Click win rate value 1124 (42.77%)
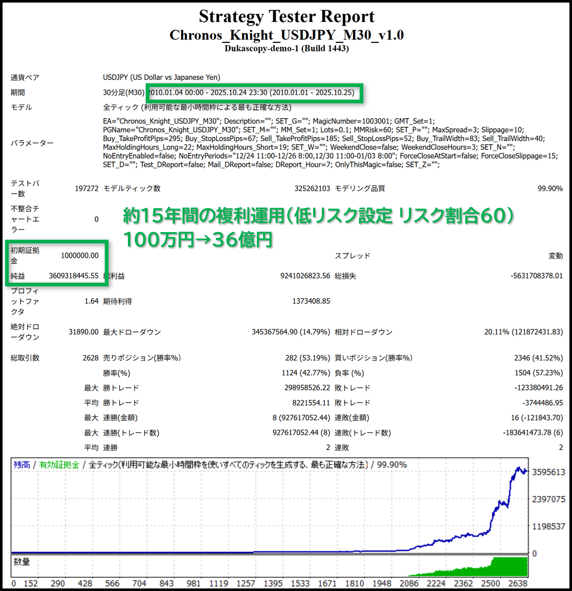Viewport: 572px width, 591px height. pyautogui.click(x=305, y=373)
